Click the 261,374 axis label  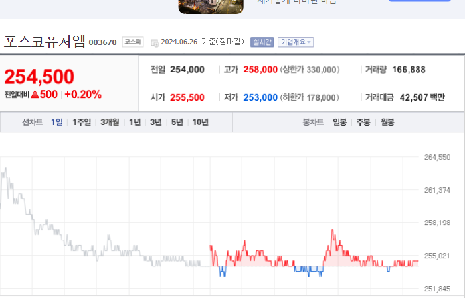pos(437,190)
